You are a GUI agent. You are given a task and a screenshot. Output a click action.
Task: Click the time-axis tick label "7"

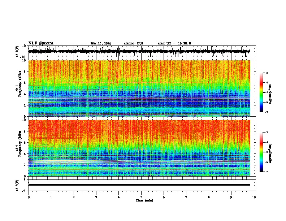(186, 197)
